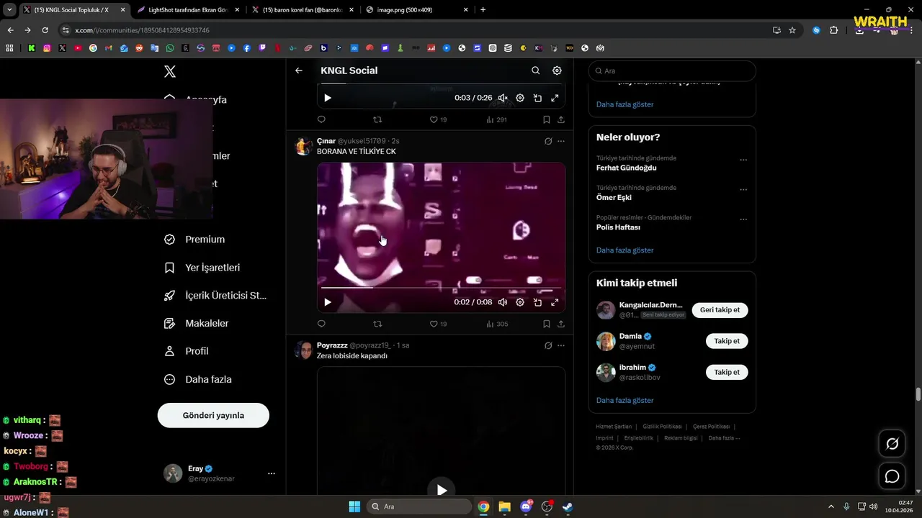Viewport: 922px width, 518px height.
Task: Play the Çınar post video
Action: point(328,302)
